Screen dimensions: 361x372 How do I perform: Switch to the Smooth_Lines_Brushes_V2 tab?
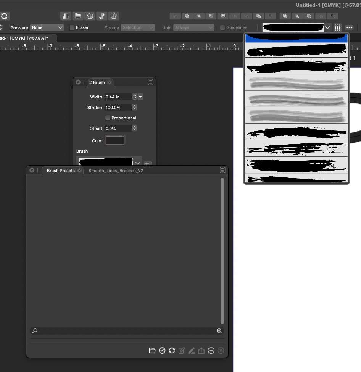116,171
